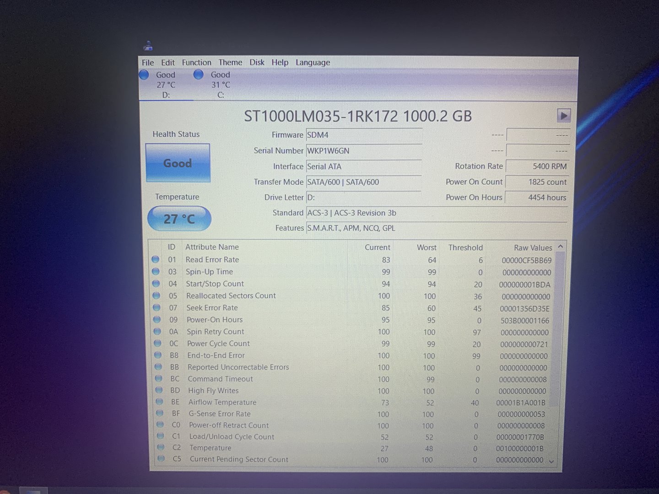Click the Reallocated Sectors Count status orb
The width and height of the screenshot is (659, 494).
pyautogui.click(x=157, y=295)
